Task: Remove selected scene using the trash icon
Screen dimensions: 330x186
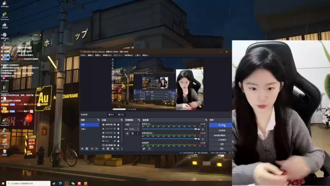Action: (87, 149)
